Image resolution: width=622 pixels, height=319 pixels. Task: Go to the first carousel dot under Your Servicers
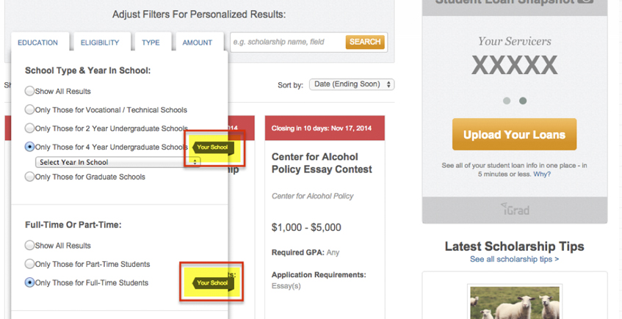(507, 101)
